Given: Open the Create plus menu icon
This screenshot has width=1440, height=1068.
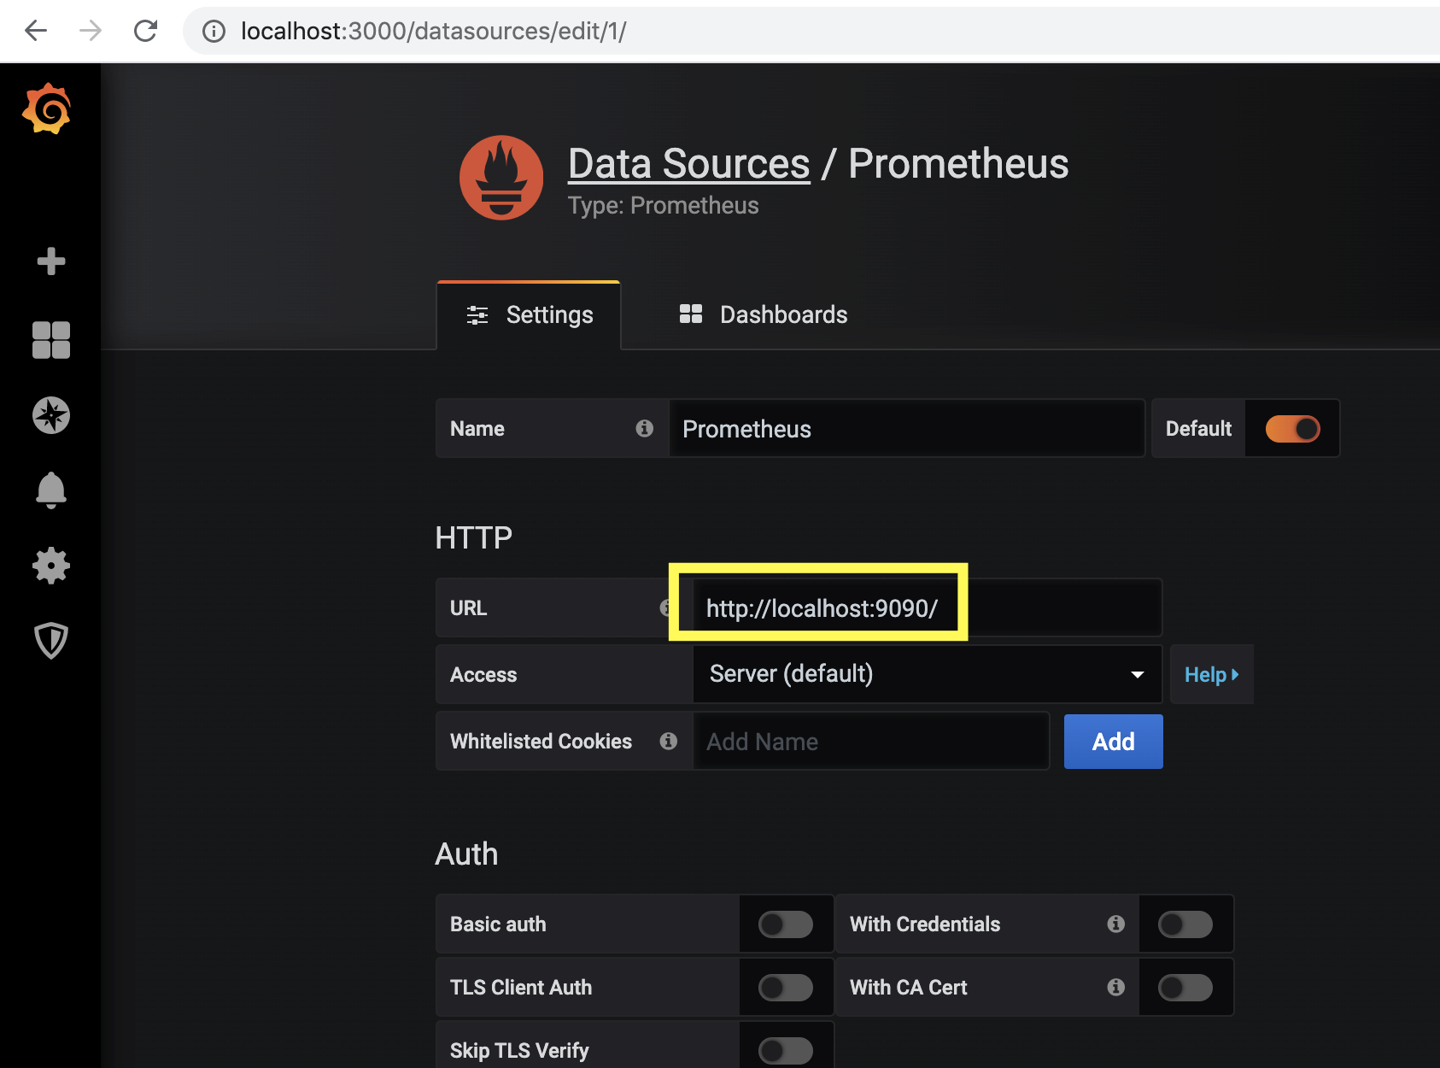Looking at the screenshot, I should (x=51, y=261).
